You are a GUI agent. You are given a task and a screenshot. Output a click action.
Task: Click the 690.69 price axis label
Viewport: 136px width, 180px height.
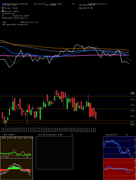coord(132,110)
